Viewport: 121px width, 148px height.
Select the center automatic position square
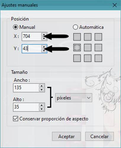88,48
